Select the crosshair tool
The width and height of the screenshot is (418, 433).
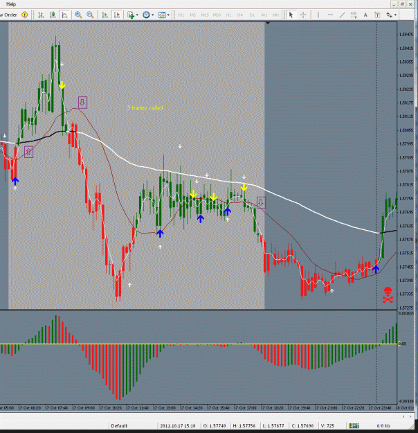tap(303, 15)
